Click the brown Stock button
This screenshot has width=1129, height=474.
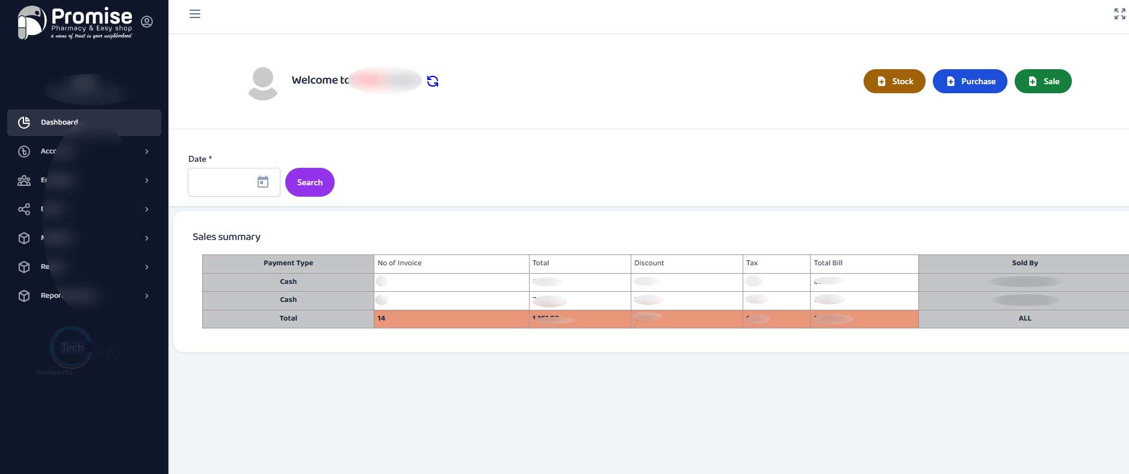pos(894,81)
